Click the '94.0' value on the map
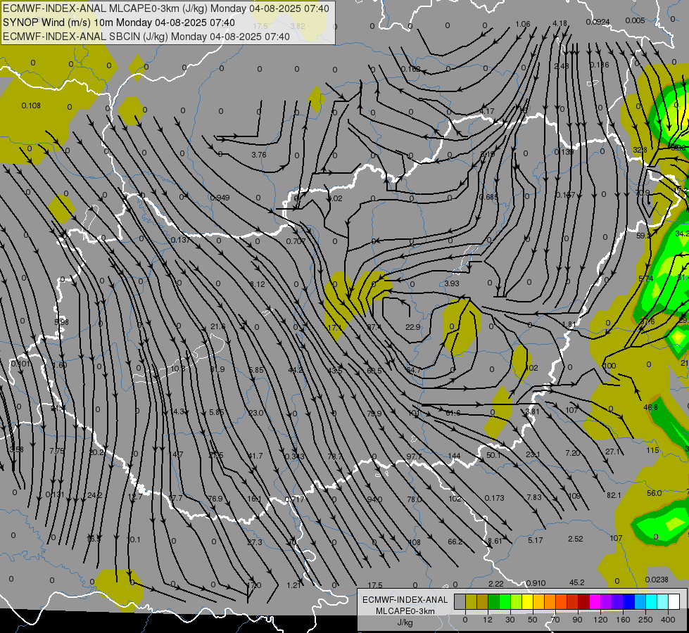 374,499
